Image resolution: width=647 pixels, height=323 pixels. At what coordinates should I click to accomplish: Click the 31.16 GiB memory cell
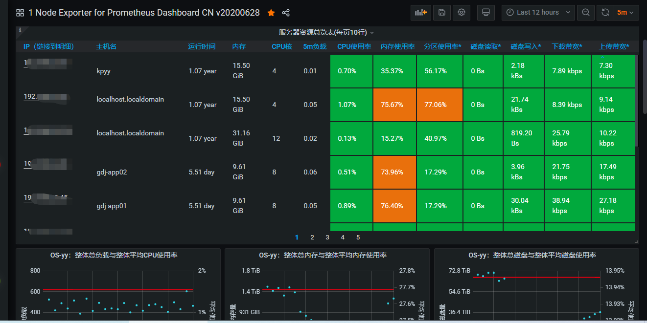[241, 138]
